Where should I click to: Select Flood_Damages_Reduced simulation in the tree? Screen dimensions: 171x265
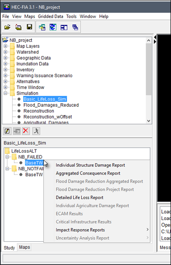tap(51, 105)
